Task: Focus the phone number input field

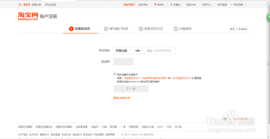Action: pyautogui.click(x=160, y=51)
